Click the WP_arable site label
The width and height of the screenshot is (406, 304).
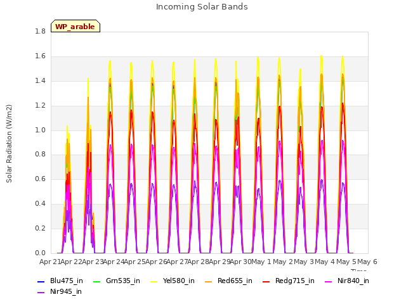click(x=75, y=27)
